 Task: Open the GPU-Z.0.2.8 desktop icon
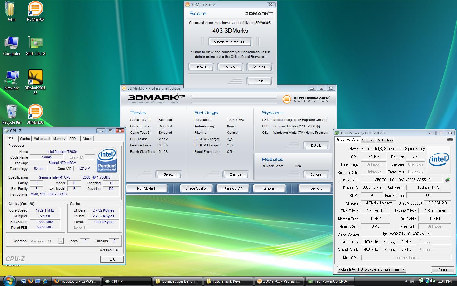(35, 46)
